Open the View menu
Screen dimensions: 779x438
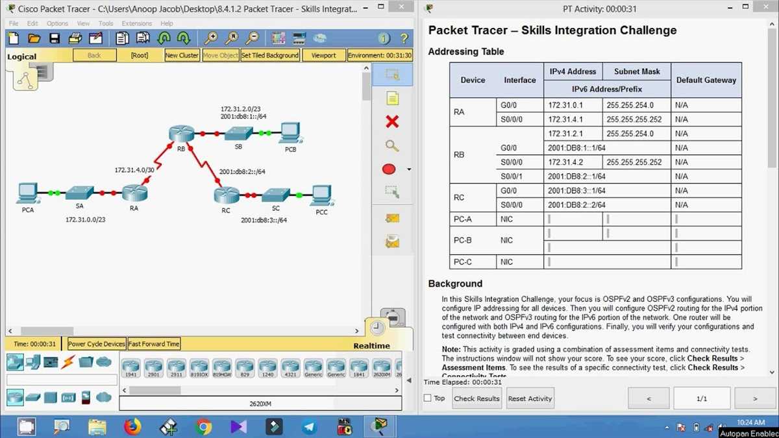(x=83, y=23)
